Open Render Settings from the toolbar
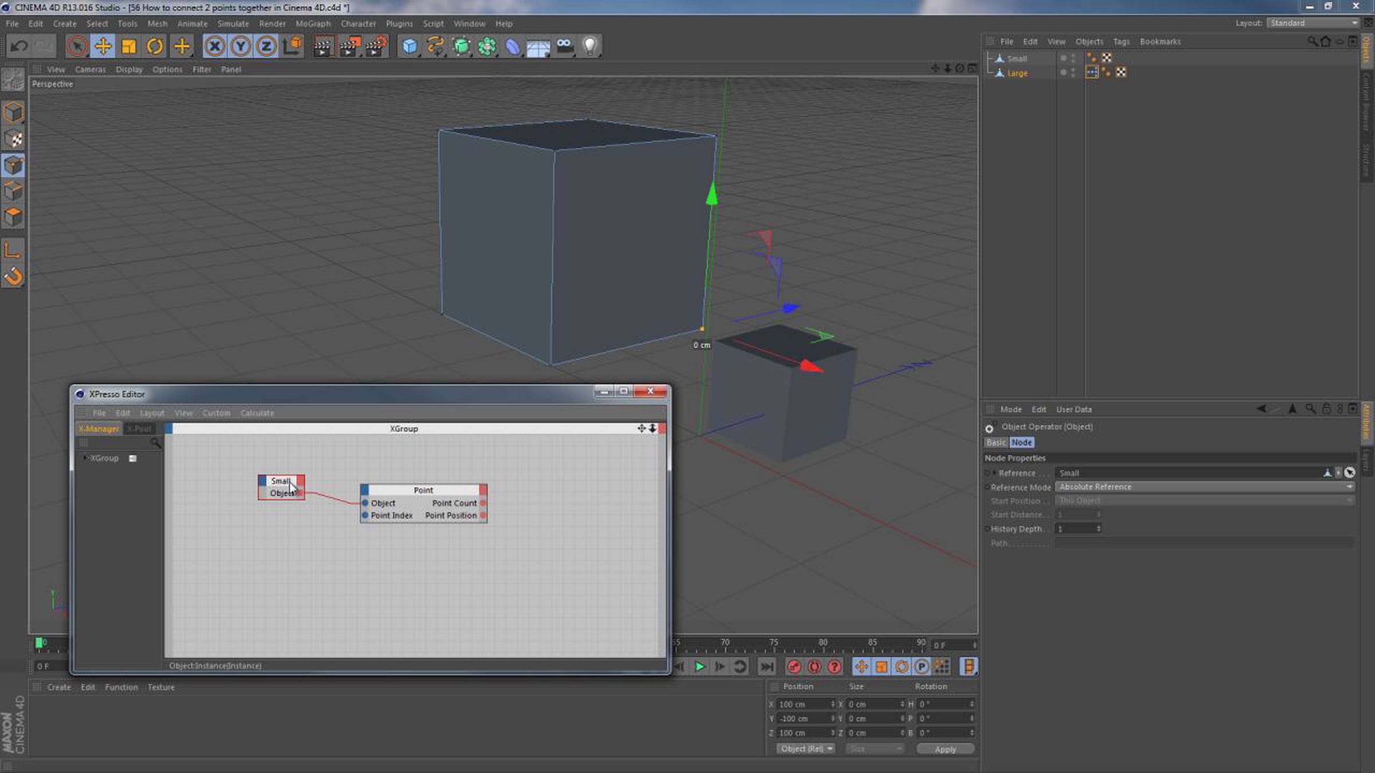Viewport: 1375px width, 773px height. point(376,46)
